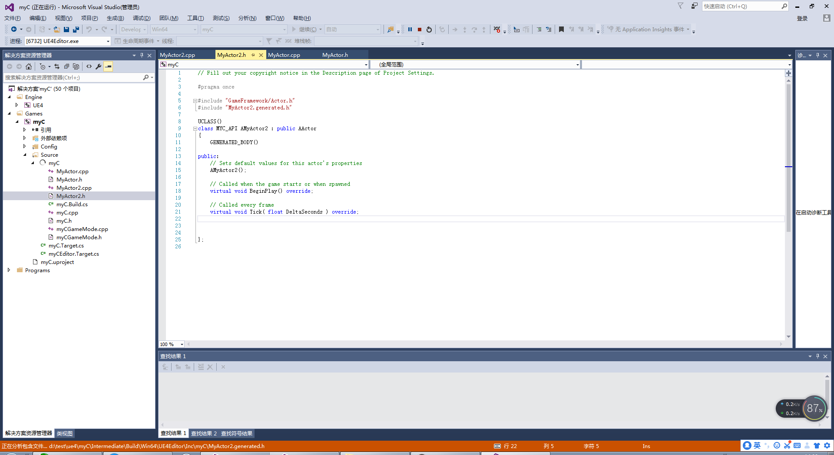Toggle Show All Files in Solution Explorer
Screen dimensions: 834x455
coord(76,66)
